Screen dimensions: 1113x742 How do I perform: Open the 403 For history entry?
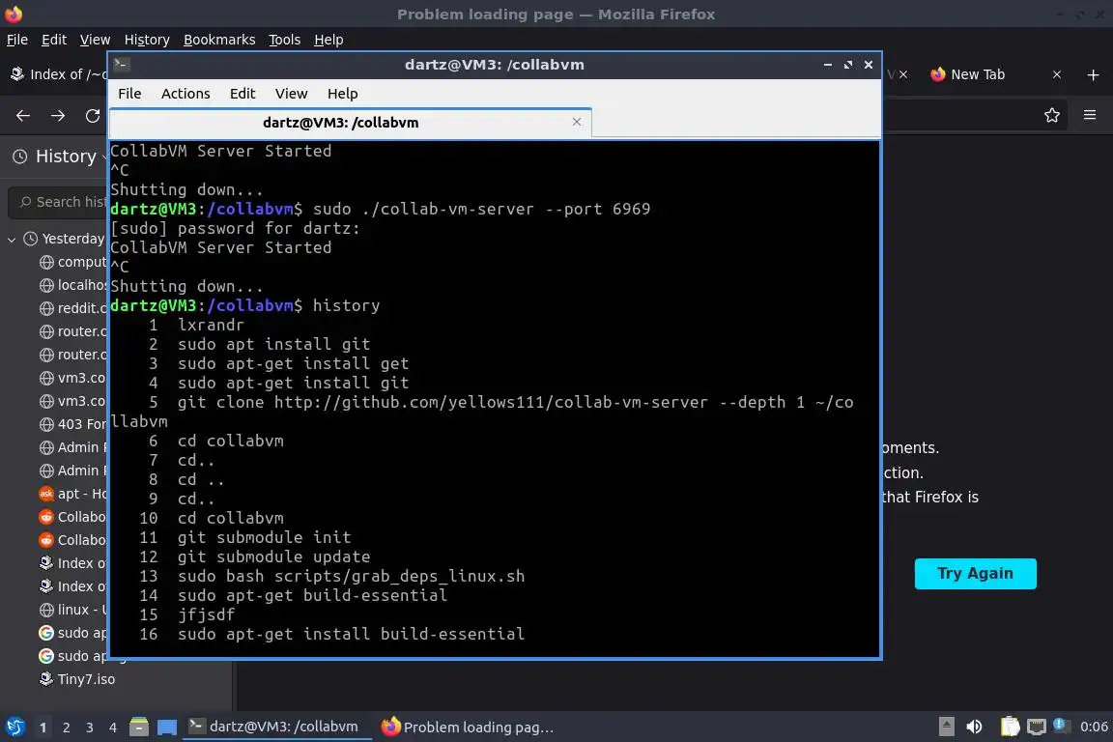click(x=72, y=424)
